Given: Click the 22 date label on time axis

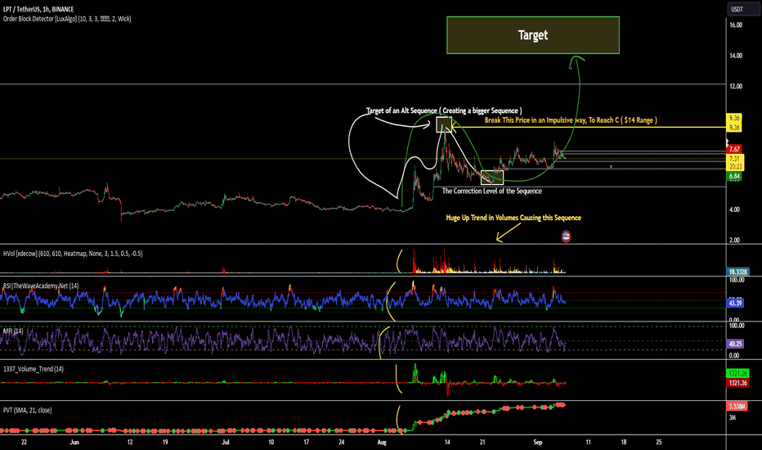Looking at the screenshot, I should click(24, 442).
